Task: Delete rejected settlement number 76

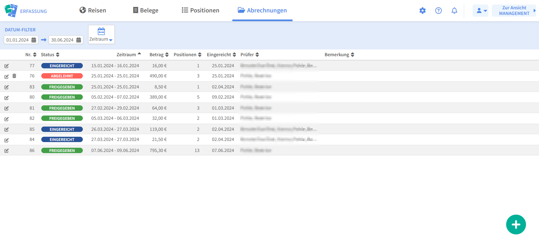Action: coord(14,76)
